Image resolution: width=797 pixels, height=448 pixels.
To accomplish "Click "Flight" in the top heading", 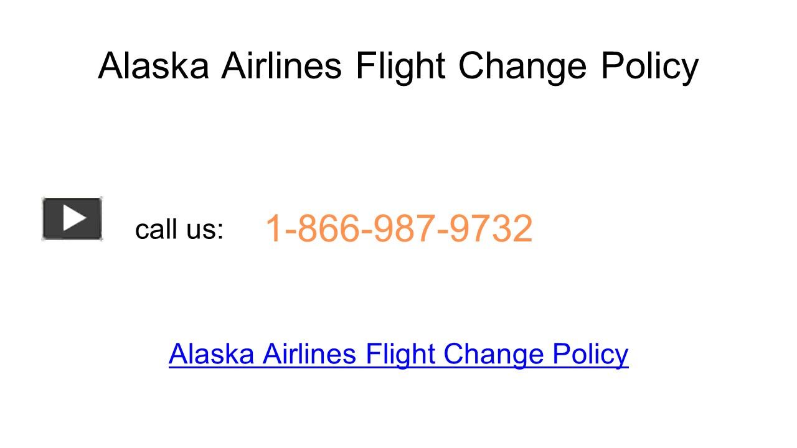I will (400, 66).
